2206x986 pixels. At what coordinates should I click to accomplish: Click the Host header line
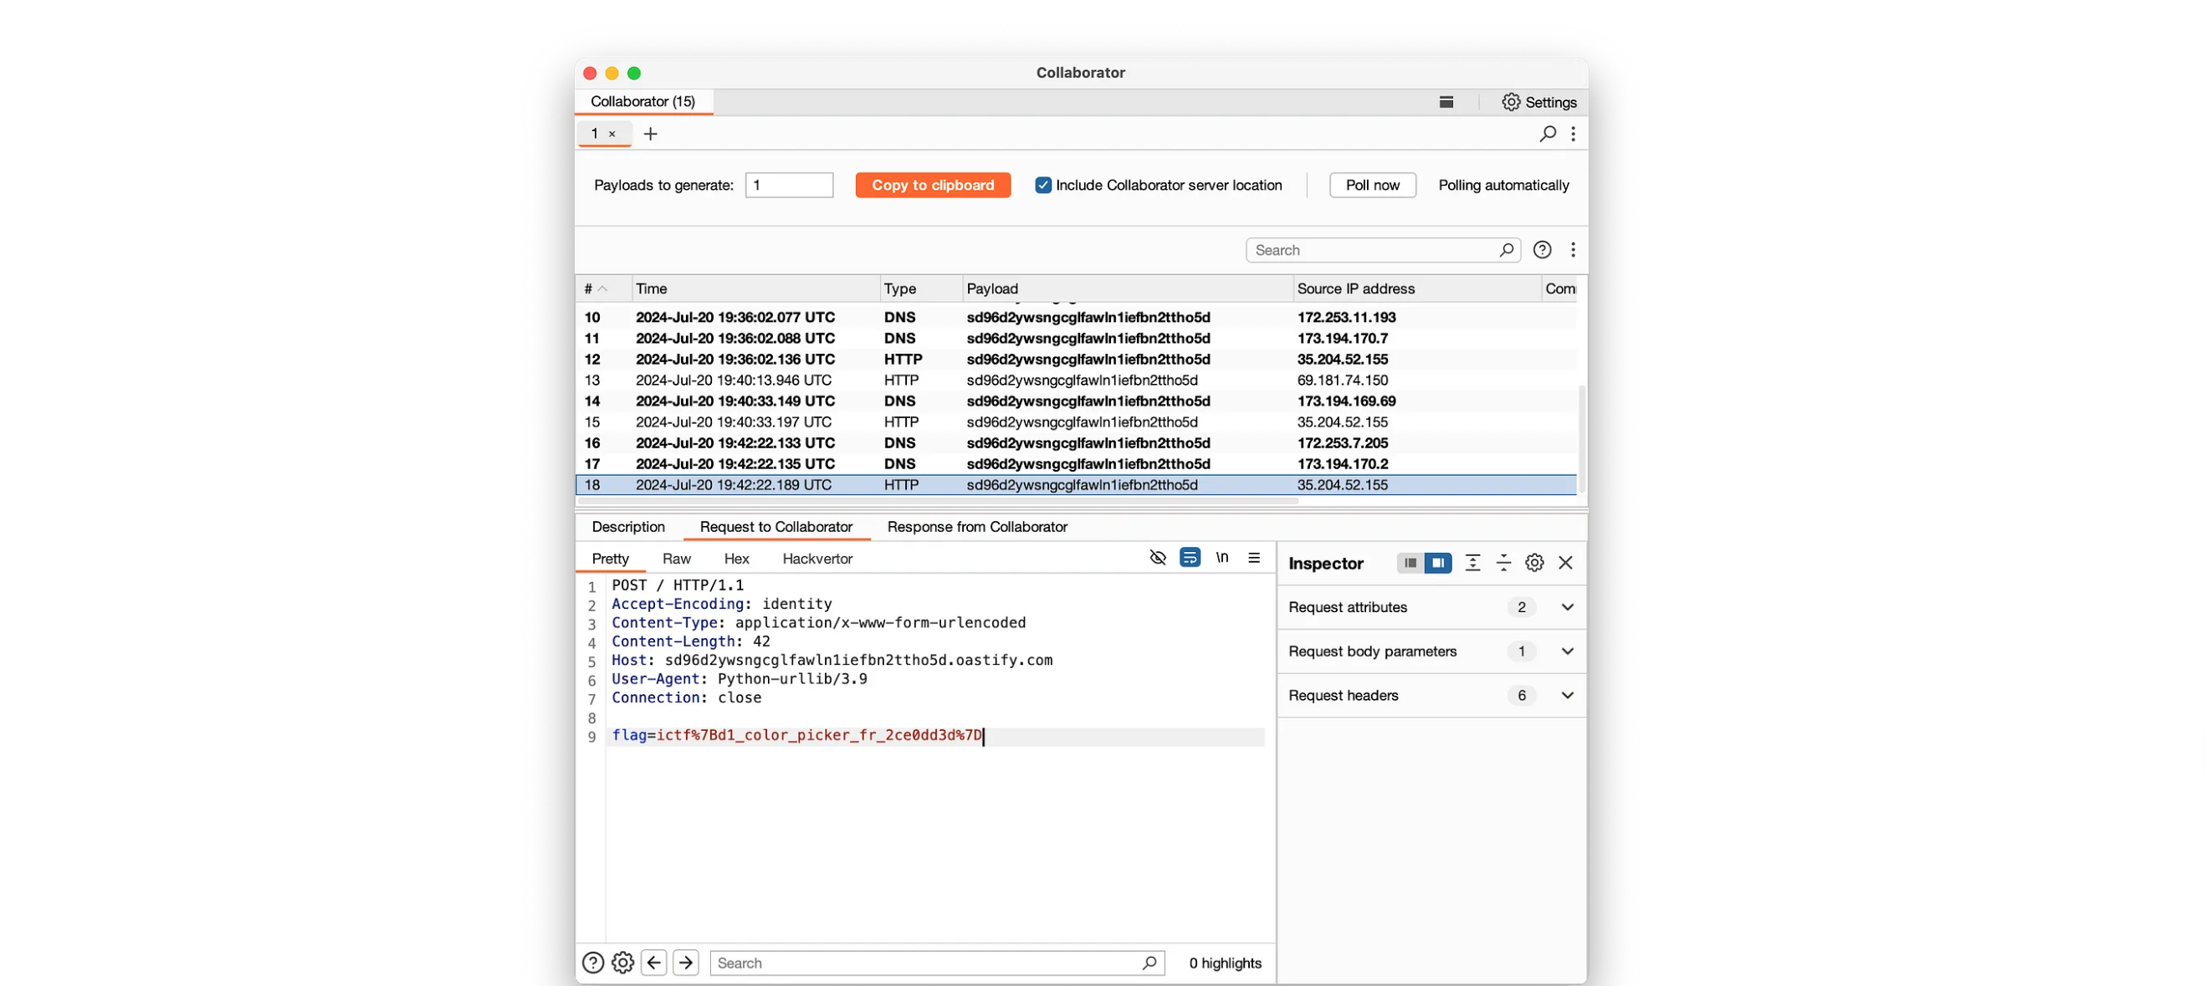(832, 661)
